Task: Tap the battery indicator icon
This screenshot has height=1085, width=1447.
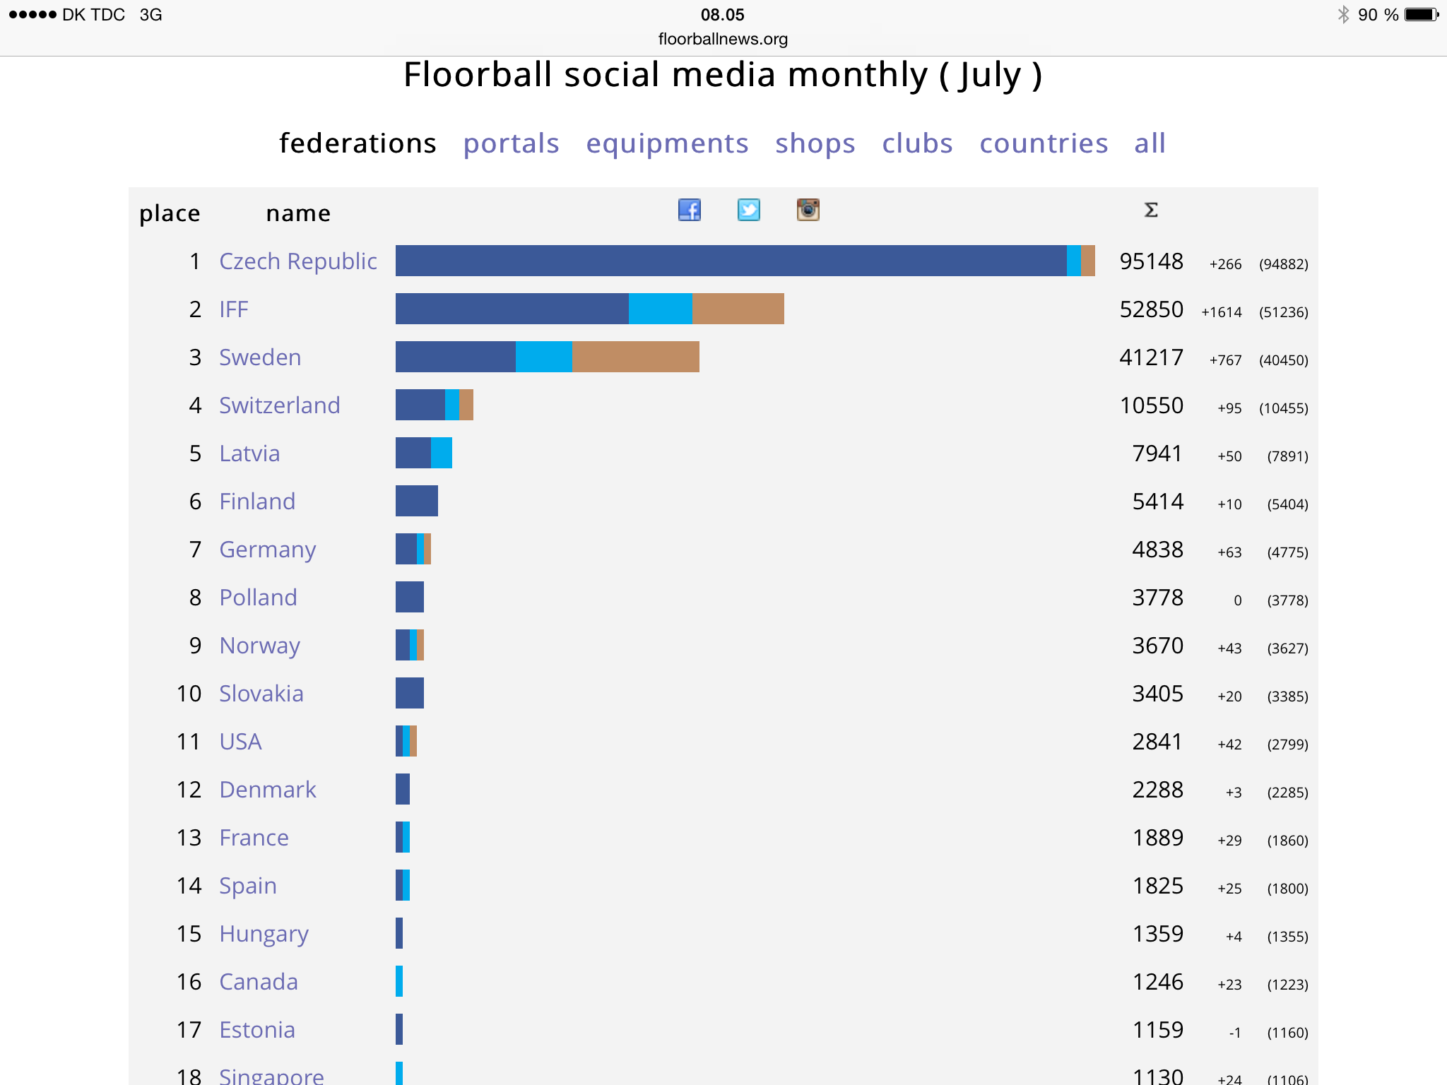Action: pos(1421,15)
